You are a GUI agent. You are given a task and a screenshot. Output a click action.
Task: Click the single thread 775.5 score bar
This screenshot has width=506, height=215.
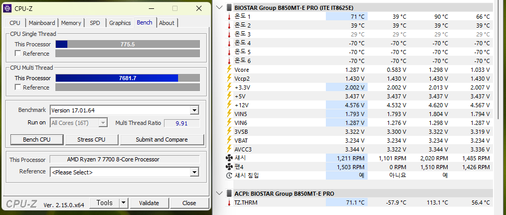tap(128, 44)
